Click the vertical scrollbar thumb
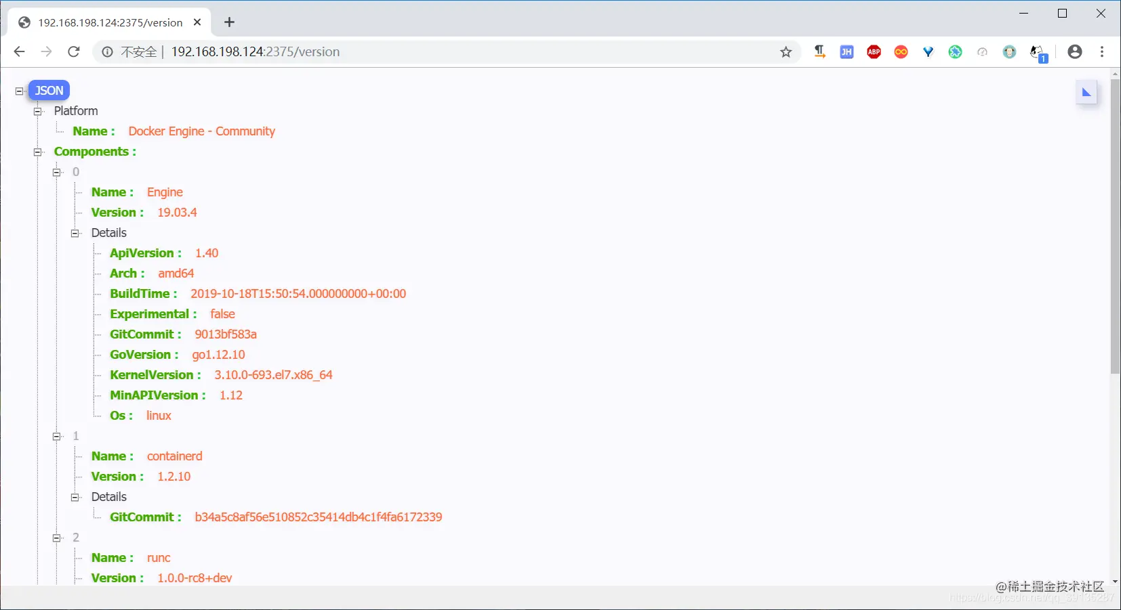Image resolution: width=1121 pixels, height=610 pixels. (1115, 227)
